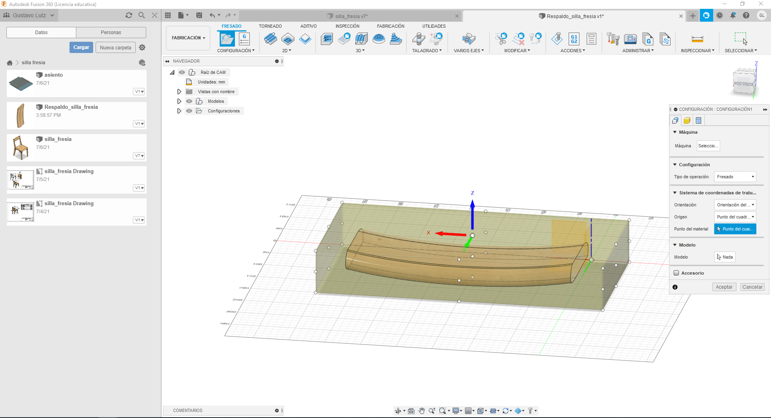Select the Drill tool icon
This screenshot has height=418, width=771.
point(418,39)
